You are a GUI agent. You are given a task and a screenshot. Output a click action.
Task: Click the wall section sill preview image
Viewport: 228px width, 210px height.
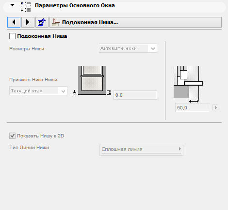[188, 84]
